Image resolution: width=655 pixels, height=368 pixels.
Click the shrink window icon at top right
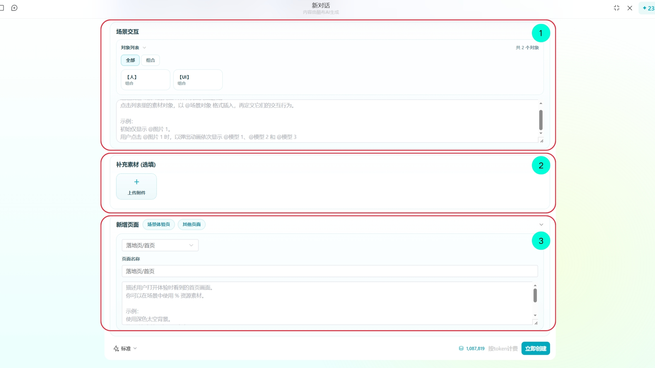pos(617,8)
